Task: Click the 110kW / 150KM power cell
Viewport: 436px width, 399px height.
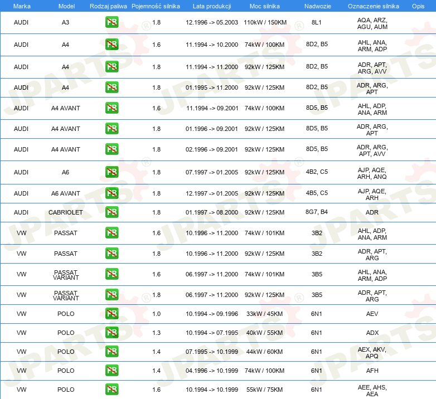Action: [x=265, y=22]
